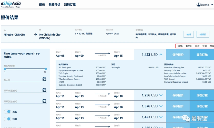Go to 我的询价 in navigation

pyautogui.click(x=55, y=5)
